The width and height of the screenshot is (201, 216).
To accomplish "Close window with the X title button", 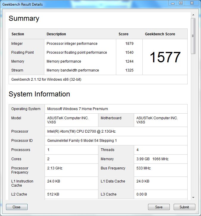I will 192,3.
